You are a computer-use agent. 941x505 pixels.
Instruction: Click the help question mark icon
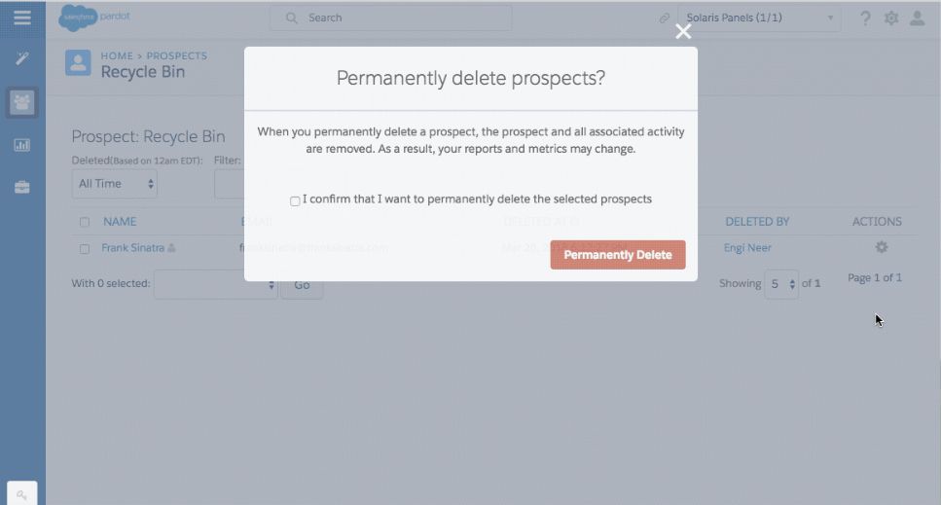point(865,18)
